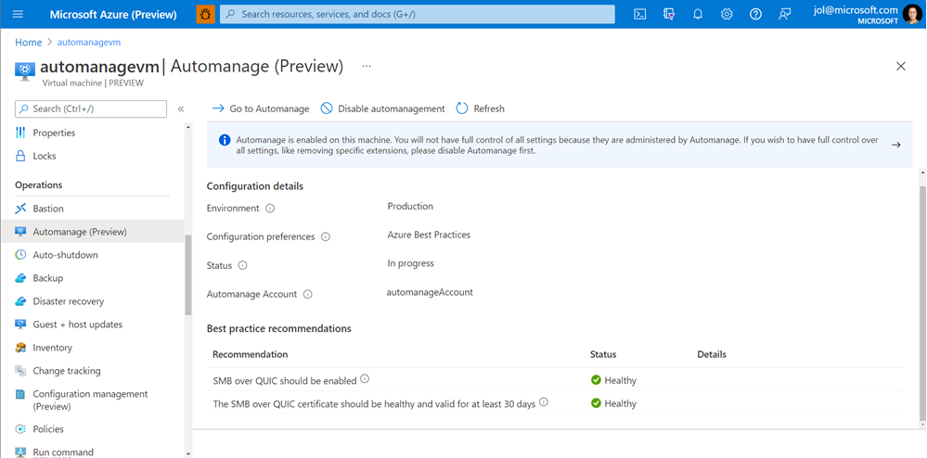Click the In progress status value

tap(411, 263)
